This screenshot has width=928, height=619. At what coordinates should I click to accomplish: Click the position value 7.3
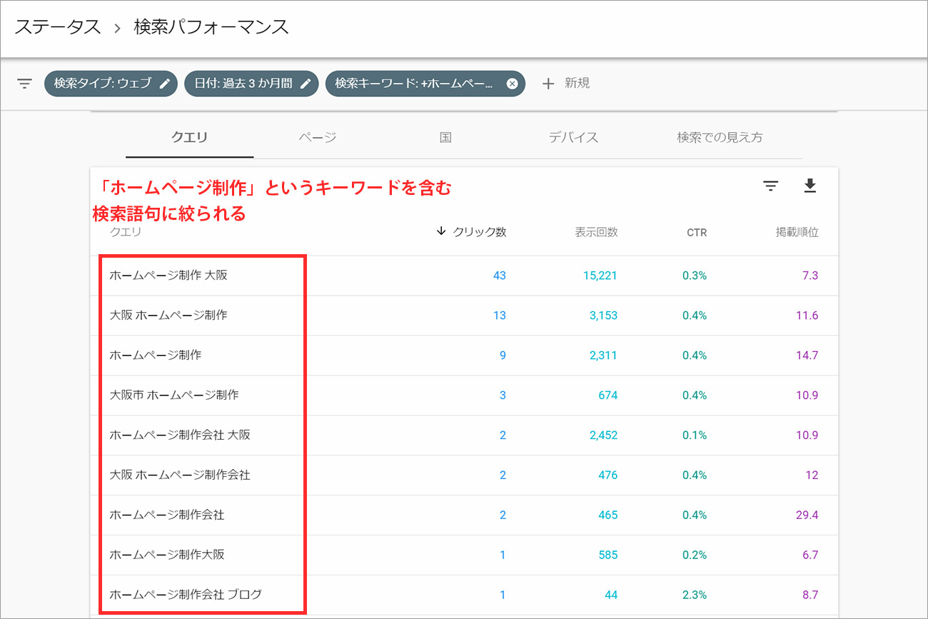coord(810,276)
